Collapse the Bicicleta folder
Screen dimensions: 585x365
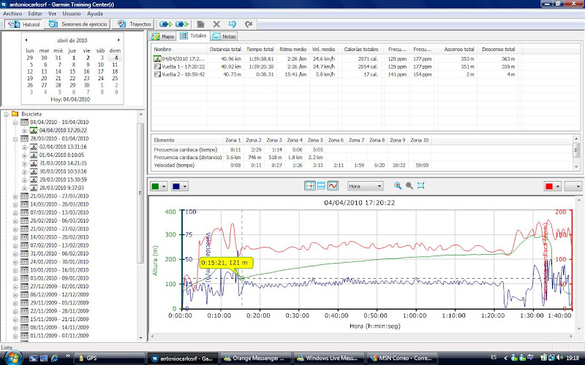6,115
